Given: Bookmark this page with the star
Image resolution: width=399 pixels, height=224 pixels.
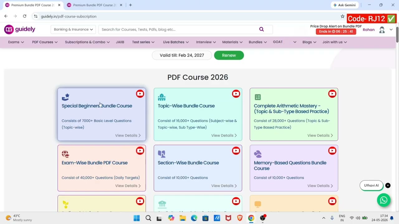Looking at the screenshot, I should (342, 16).
